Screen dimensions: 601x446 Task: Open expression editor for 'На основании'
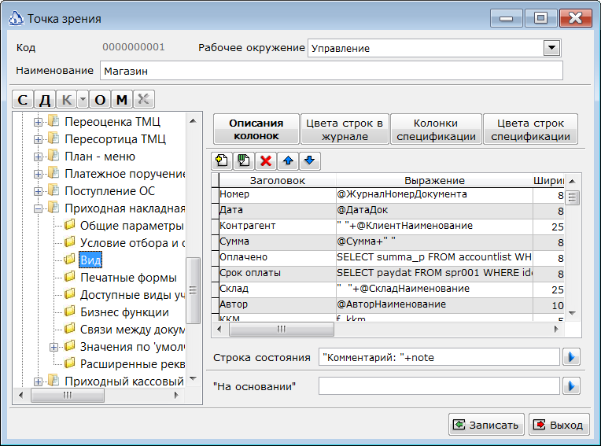point(571,386)
